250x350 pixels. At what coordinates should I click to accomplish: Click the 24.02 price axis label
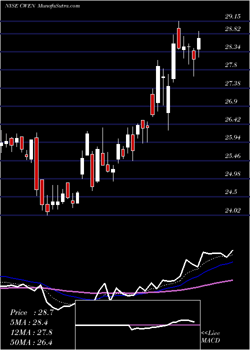pyautogui.click(x=233, y=210)
